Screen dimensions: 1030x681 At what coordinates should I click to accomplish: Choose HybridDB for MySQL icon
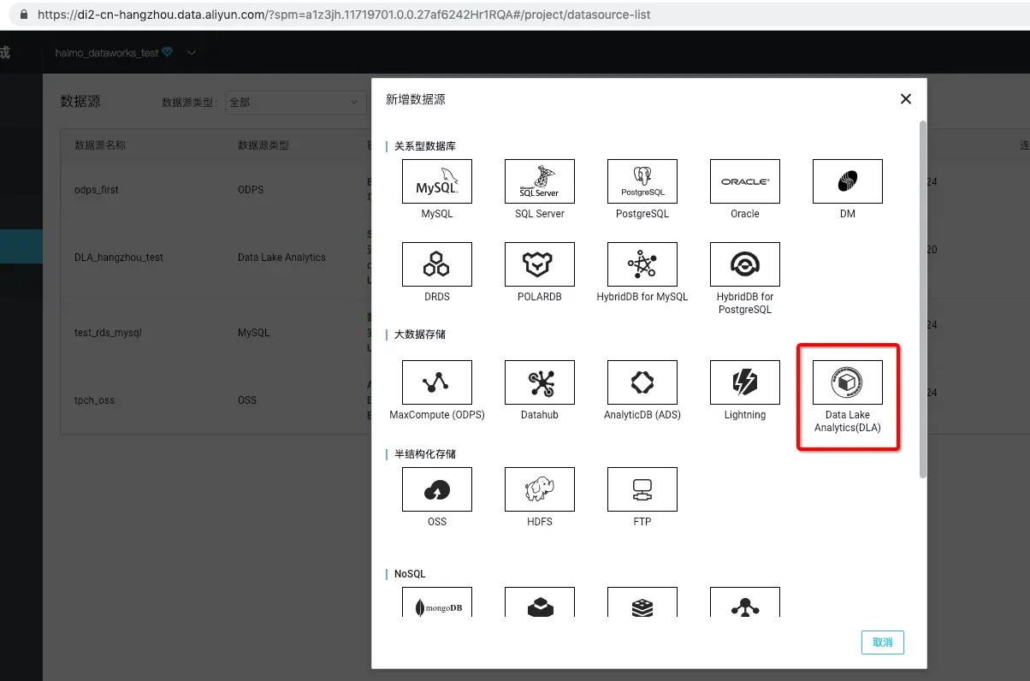[642, 264]
